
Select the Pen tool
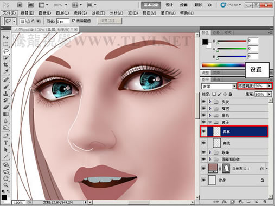point(6,136)
